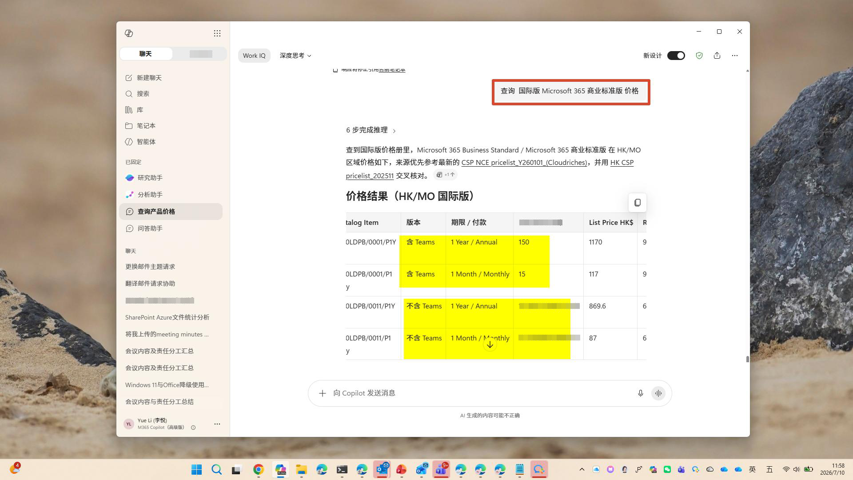Click the 0LDPB/0001/P1Y catalog item cell
This screenshot has width=853, height=480.
coord(373,248)
